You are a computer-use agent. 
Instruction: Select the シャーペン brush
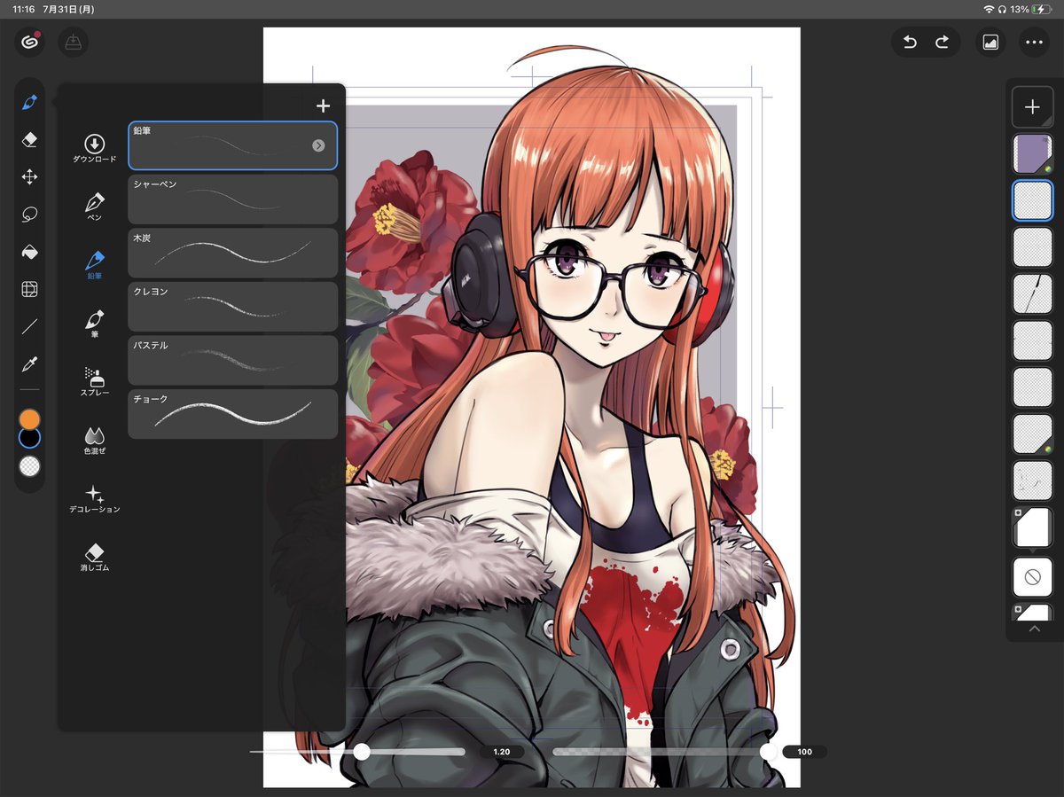232,199
